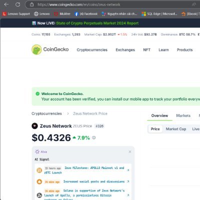The image size is (200, 200).
Task: Click the icon left of Zeus Milestone signal
Action: click(39, 170)
